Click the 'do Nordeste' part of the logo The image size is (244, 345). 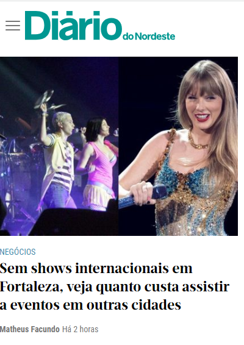[149, 37]
